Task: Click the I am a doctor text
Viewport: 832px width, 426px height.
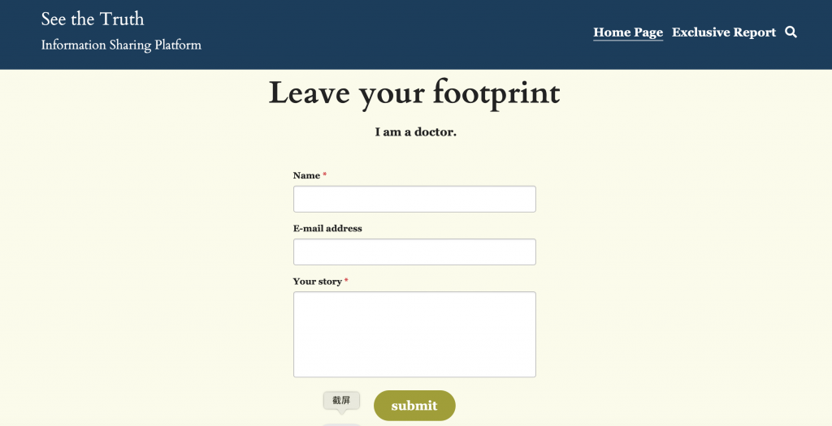Action: tap(415, 132)
